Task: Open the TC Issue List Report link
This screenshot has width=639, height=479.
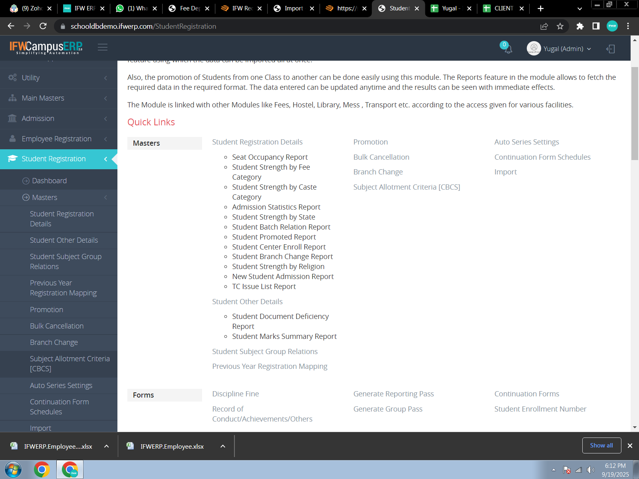Action: coord(264,287)
